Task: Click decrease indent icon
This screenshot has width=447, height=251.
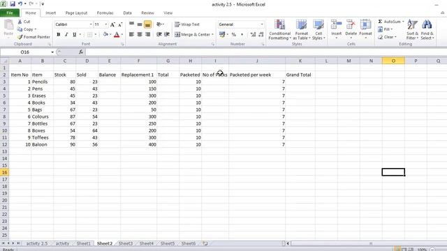Action: tap(159, 34)
